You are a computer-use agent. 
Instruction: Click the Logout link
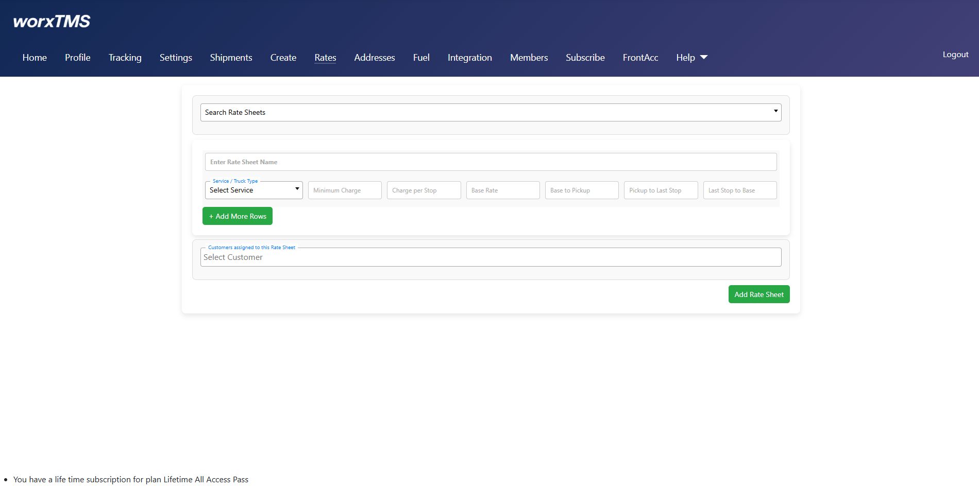pos(955,54)
